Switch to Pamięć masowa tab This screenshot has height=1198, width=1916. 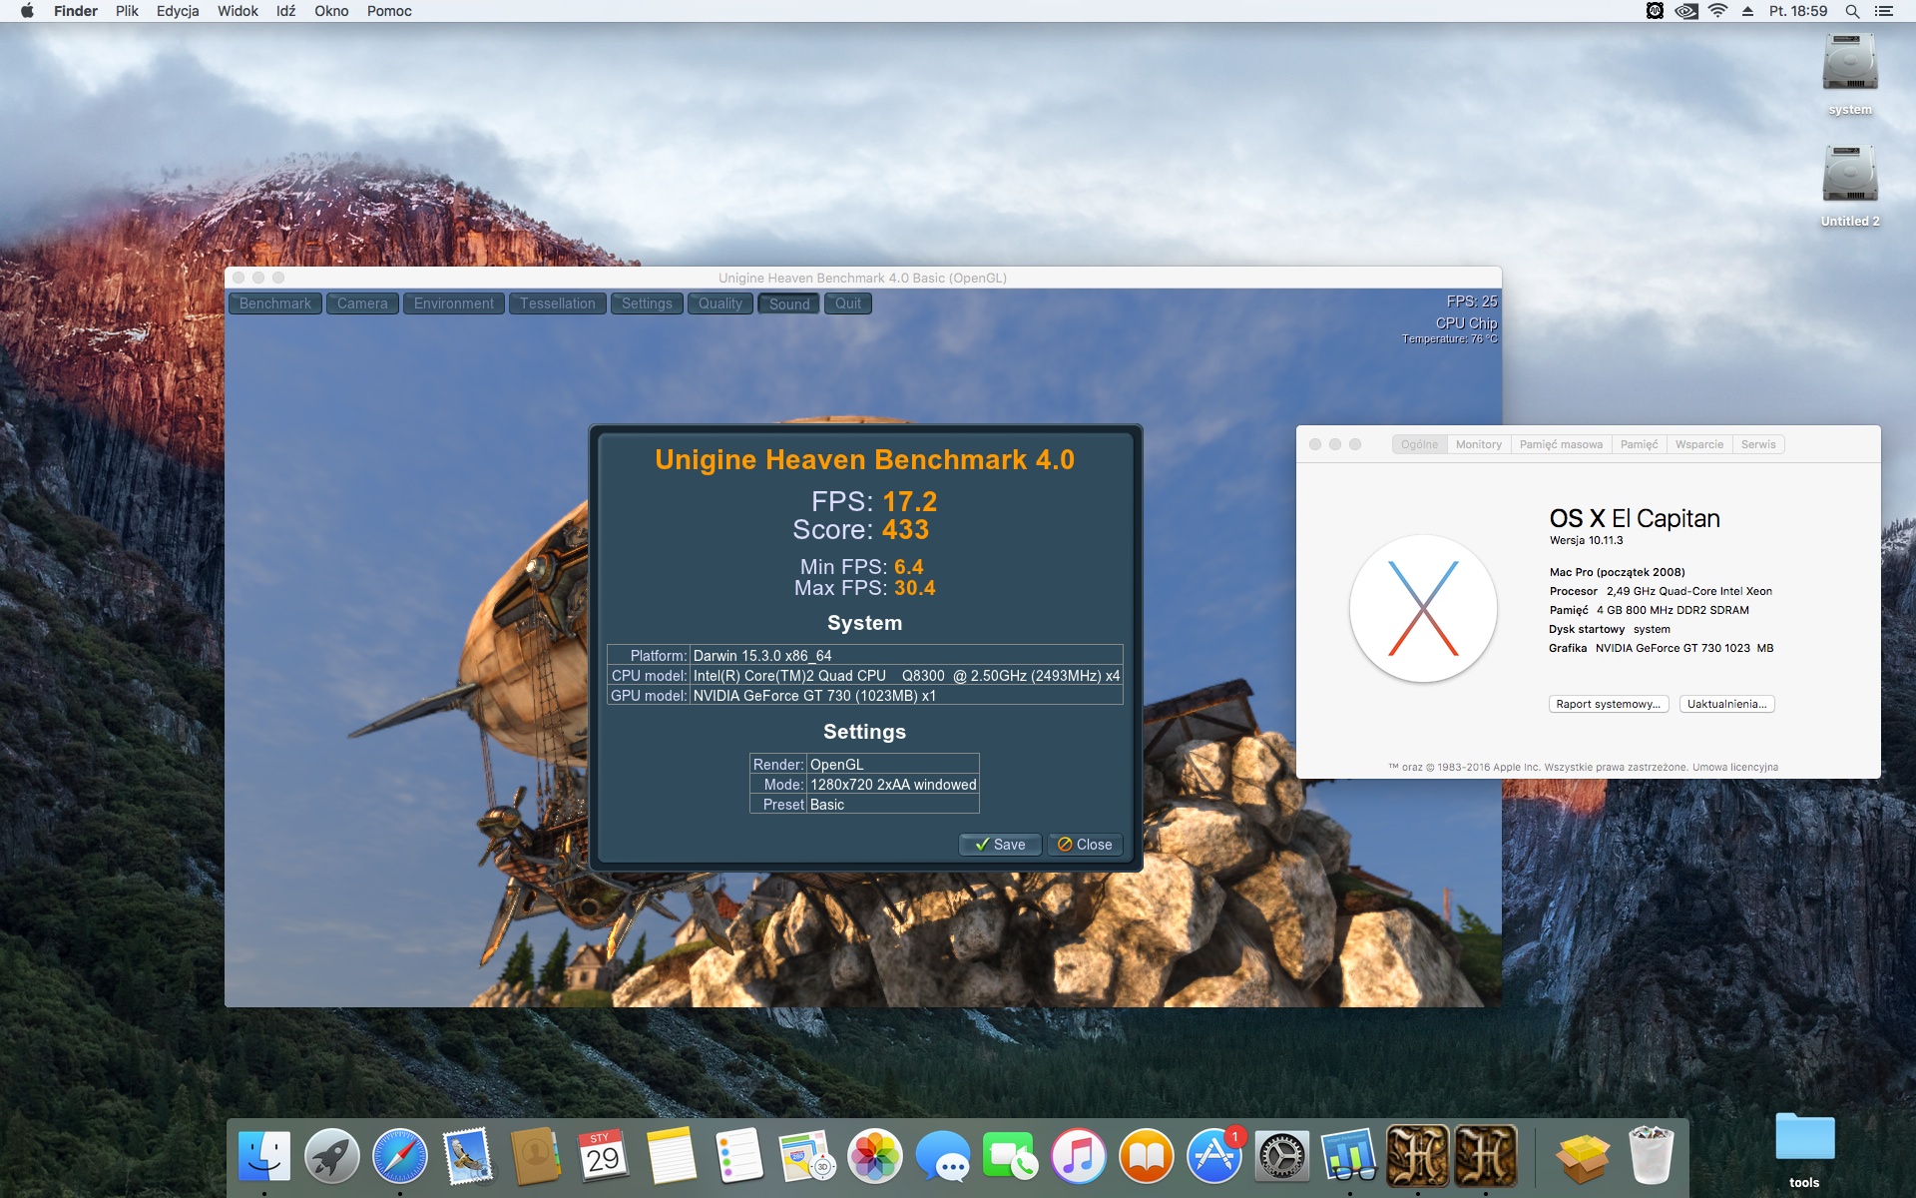tap(1561, 444)
